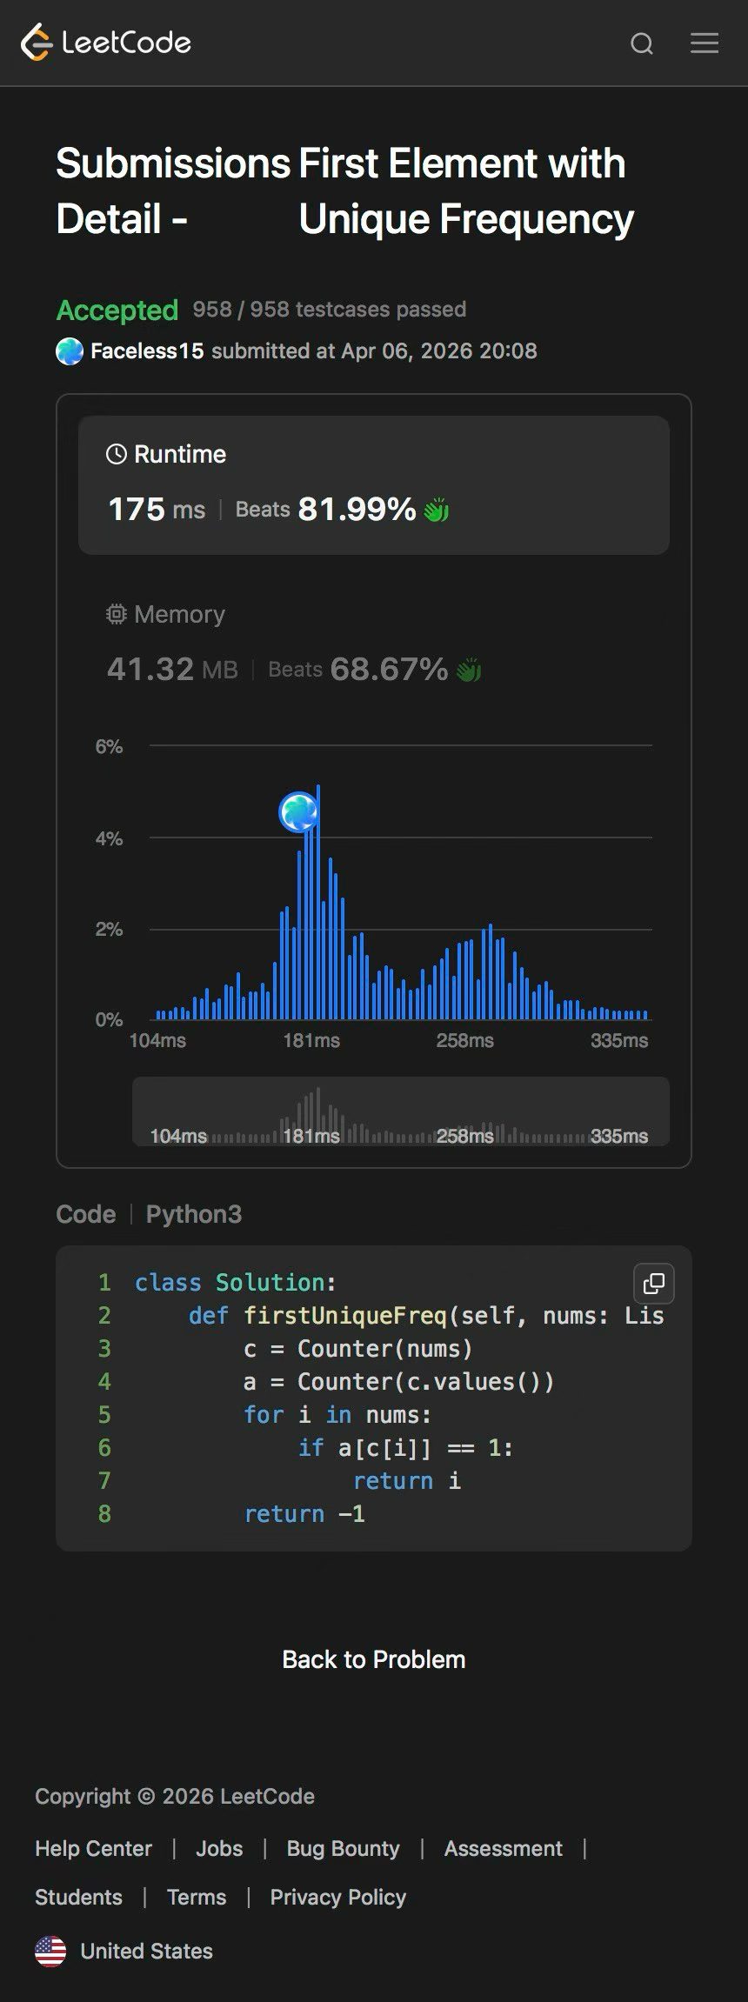748x2002 pixels.
Task: Open the Help Center footer link
Action: tap(93, 1848)
